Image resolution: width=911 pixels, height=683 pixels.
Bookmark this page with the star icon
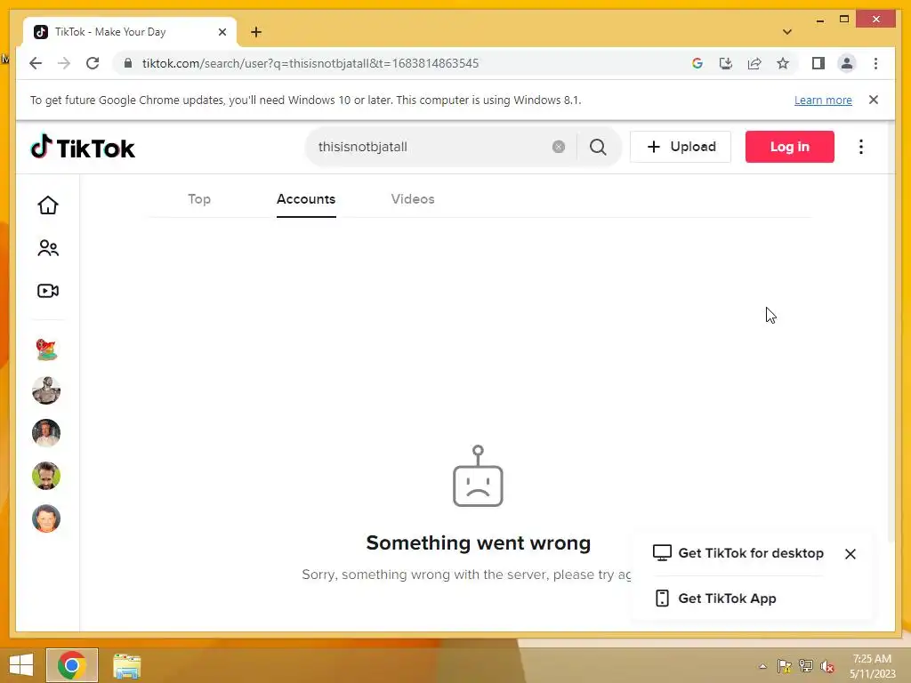[x=783, y=63]
